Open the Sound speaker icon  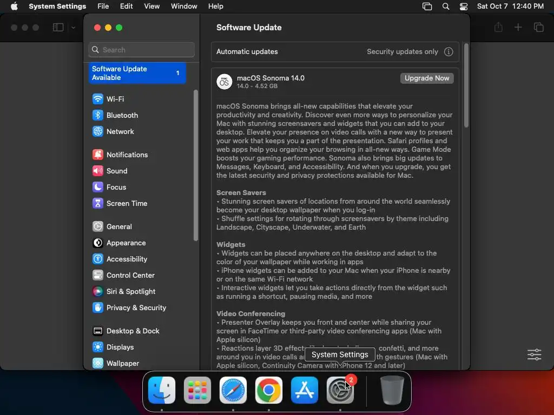tap(97, 171)
